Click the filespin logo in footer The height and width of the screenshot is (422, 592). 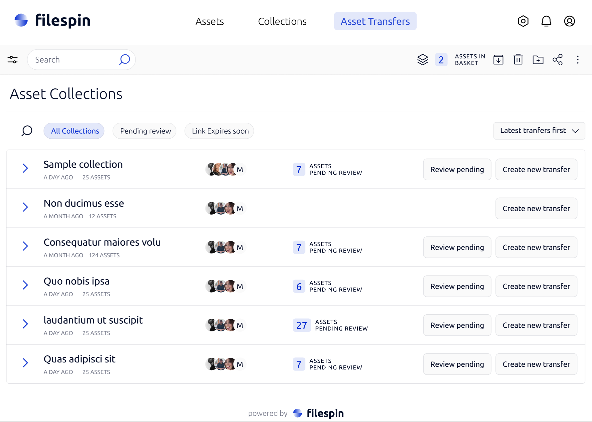(318, 413)
